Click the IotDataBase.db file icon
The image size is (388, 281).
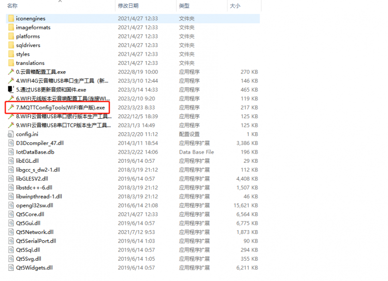coord(11,152)
